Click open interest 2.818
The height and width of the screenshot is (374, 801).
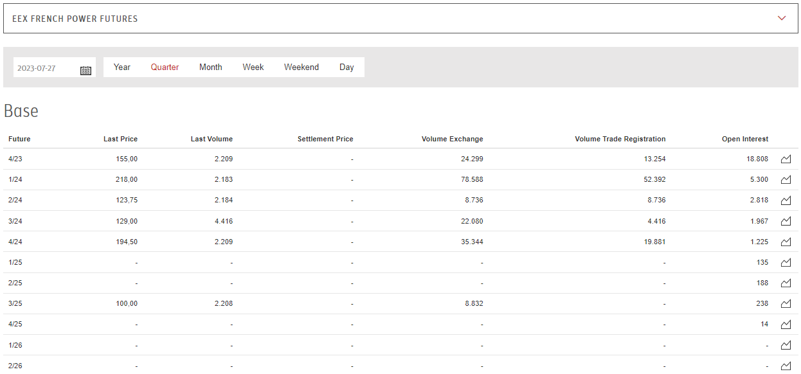click(759, 200)
